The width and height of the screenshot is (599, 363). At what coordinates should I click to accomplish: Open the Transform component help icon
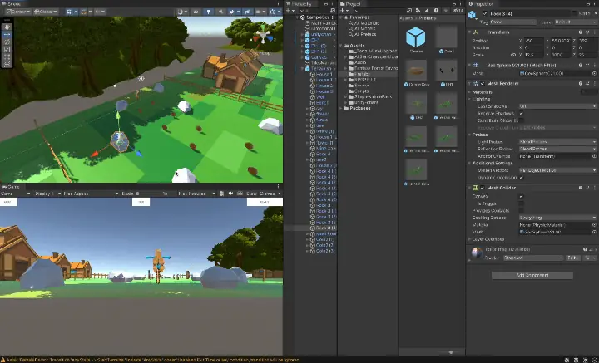(x=581, y=32)
